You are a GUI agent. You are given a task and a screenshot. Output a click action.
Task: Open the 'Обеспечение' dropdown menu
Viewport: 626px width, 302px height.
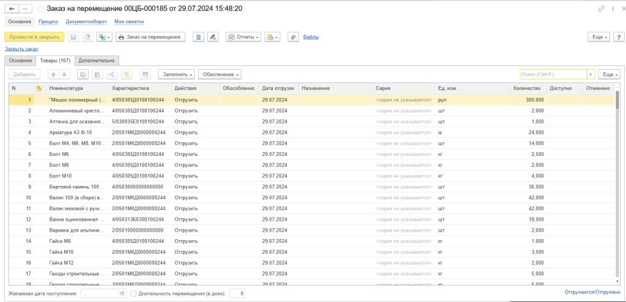click(x=220, y=74)
